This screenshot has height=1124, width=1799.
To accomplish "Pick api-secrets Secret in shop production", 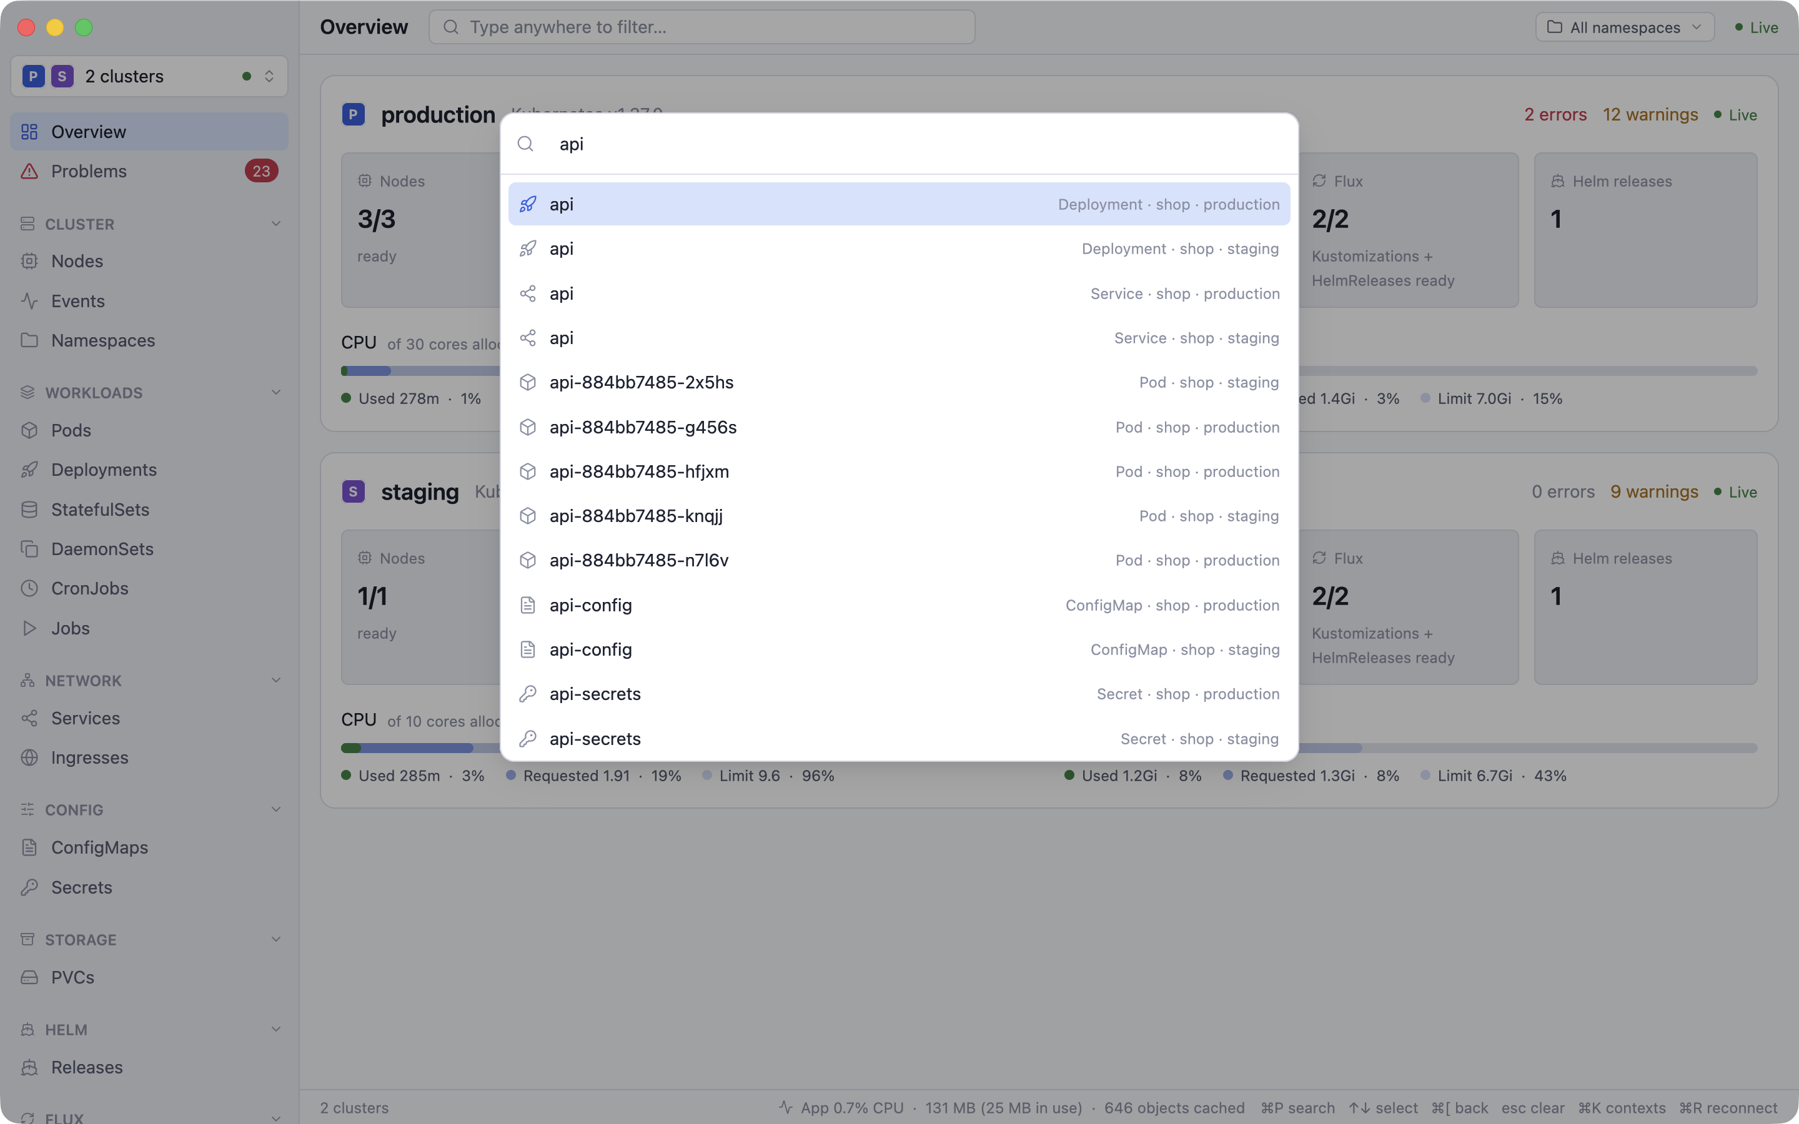I will (899, 694).
